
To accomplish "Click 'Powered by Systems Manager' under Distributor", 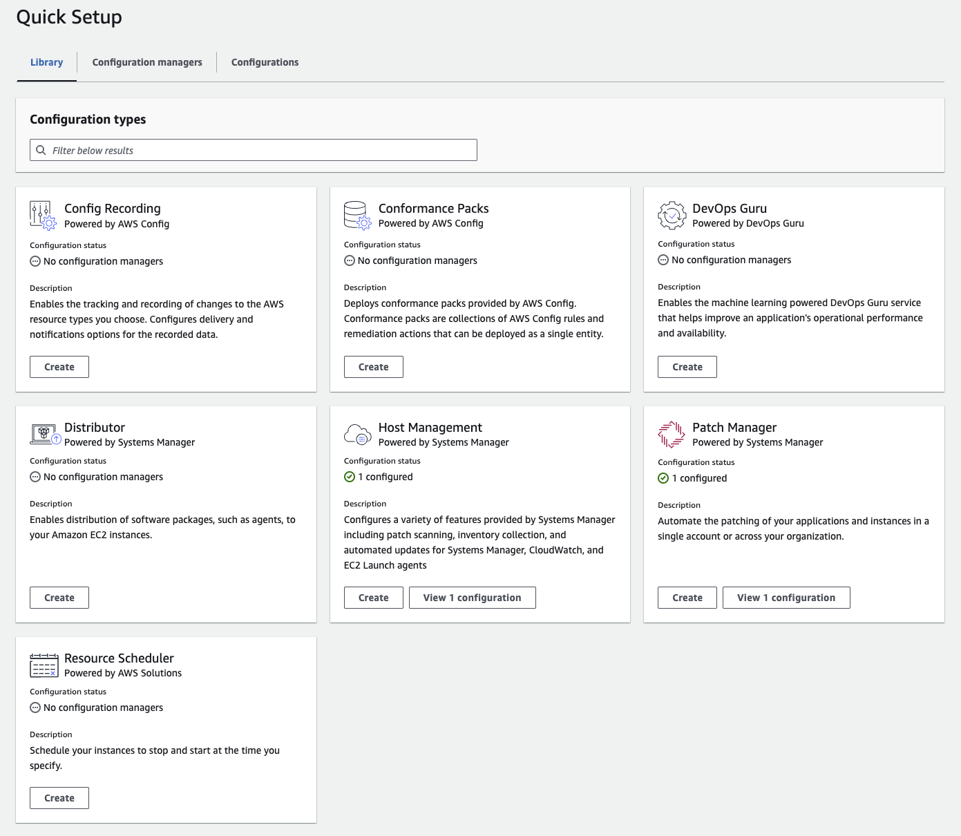I will (130, 442).
